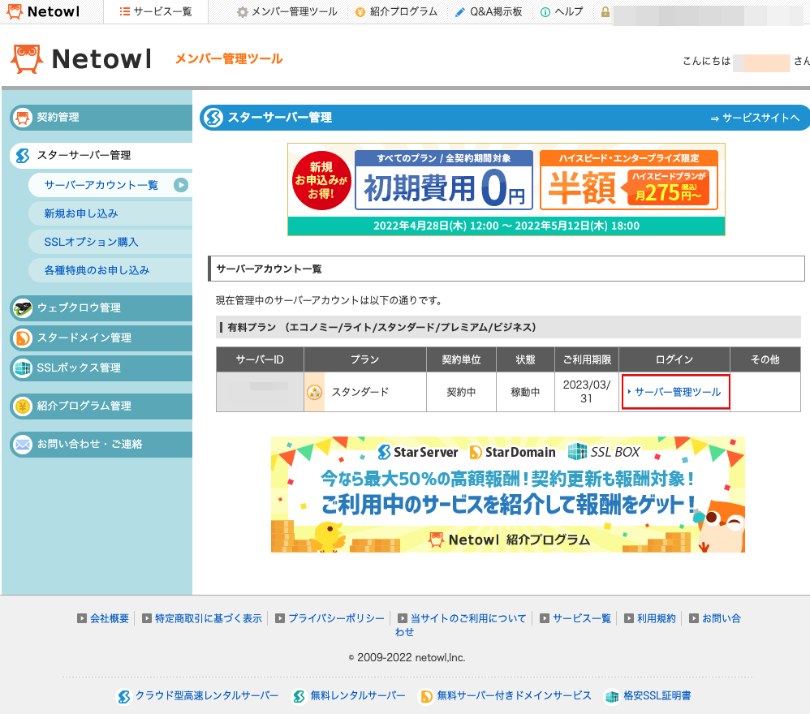810x714 pixels.
Task: Click the SSLボックス管理 box icon
Action: coord(22,368)
